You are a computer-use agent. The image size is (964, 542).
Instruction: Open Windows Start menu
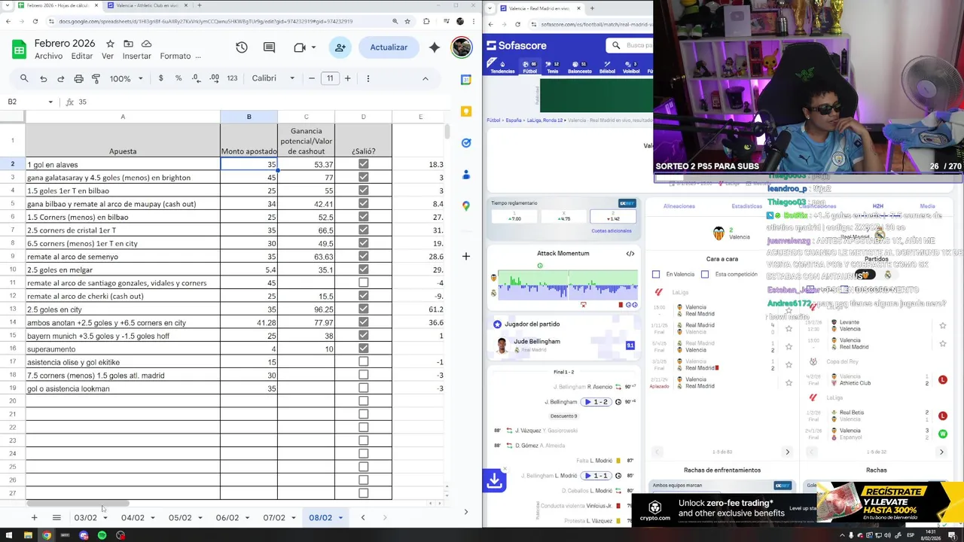[x=9, y=535]
